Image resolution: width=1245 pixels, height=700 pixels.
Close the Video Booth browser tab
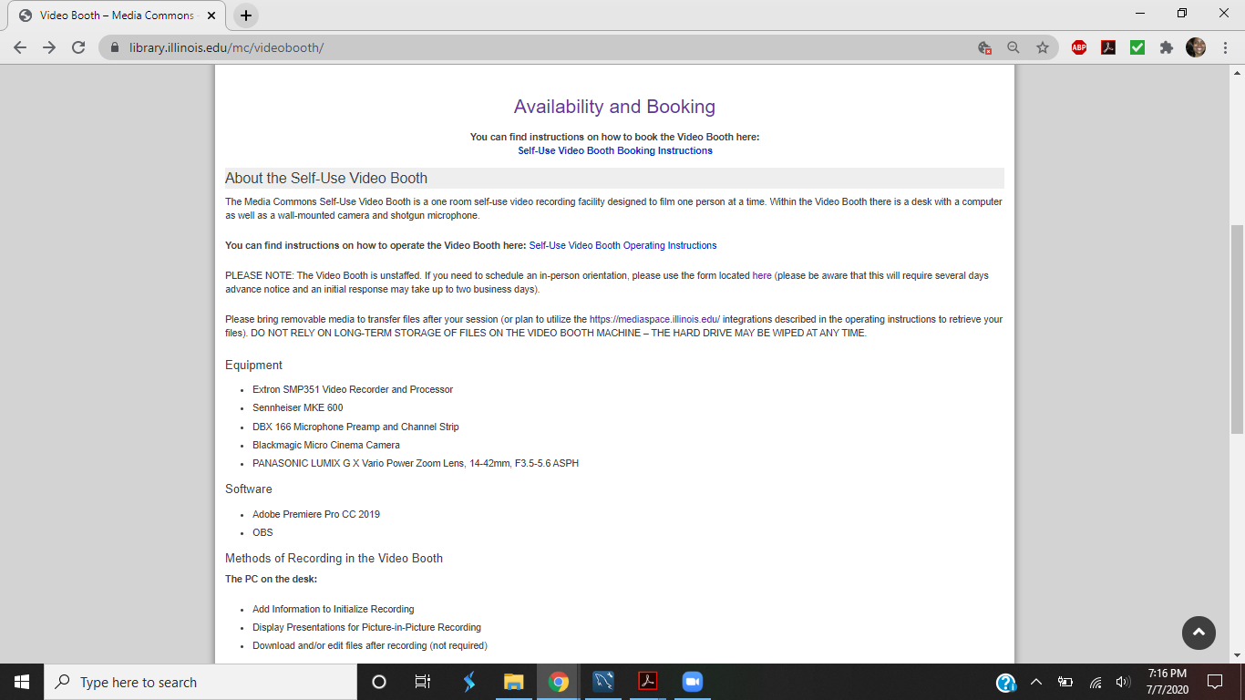tap(211, 15)
